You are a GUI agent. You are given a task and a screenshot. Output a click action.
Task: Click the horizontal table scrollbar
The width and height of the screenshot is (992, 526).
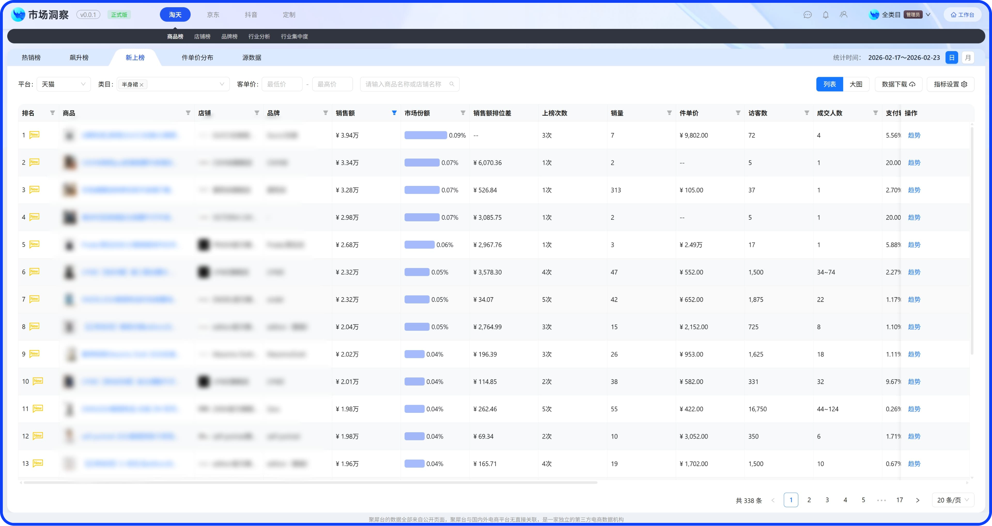click(x=310, y=482)
